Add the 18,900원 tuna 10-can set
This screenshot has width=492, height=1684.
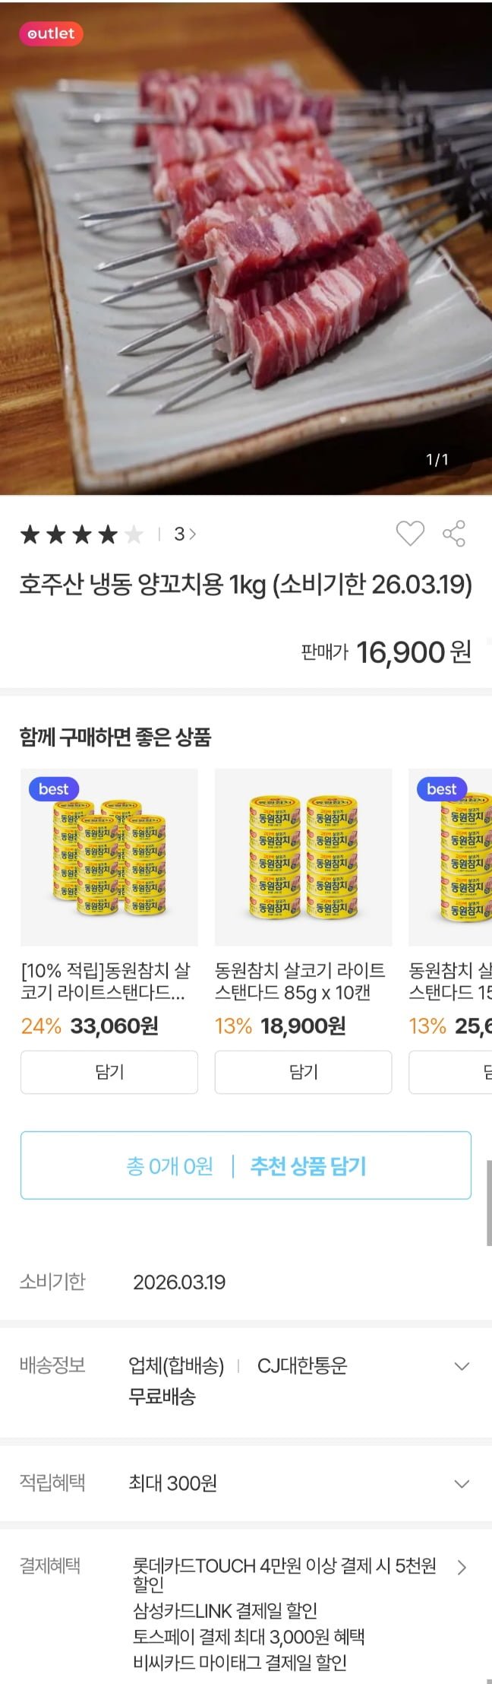[303, 1072]
